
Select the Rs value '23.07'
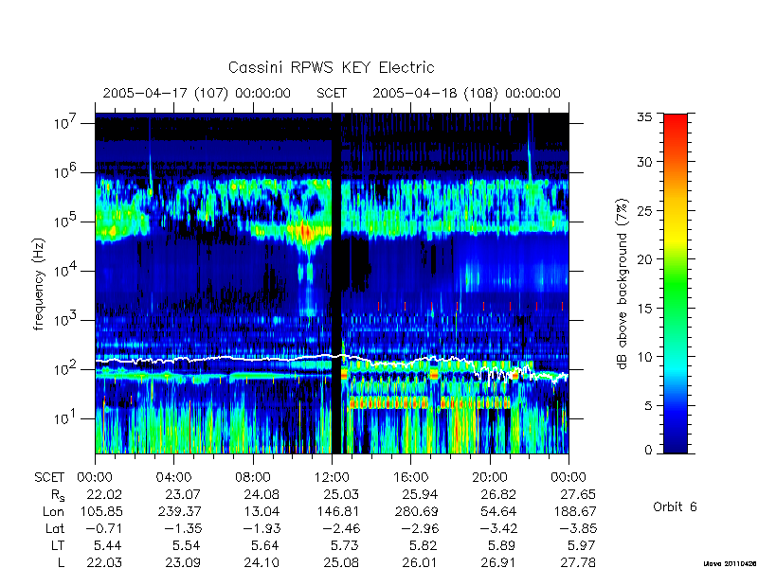[182, 494]
